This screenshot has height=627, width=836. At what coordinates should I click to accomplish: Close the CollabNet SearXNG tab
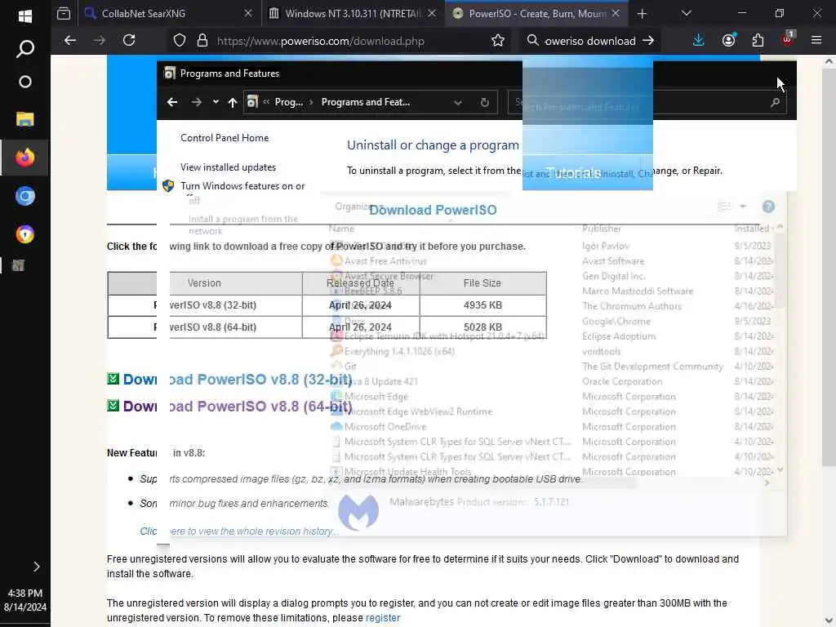(248, 13)
